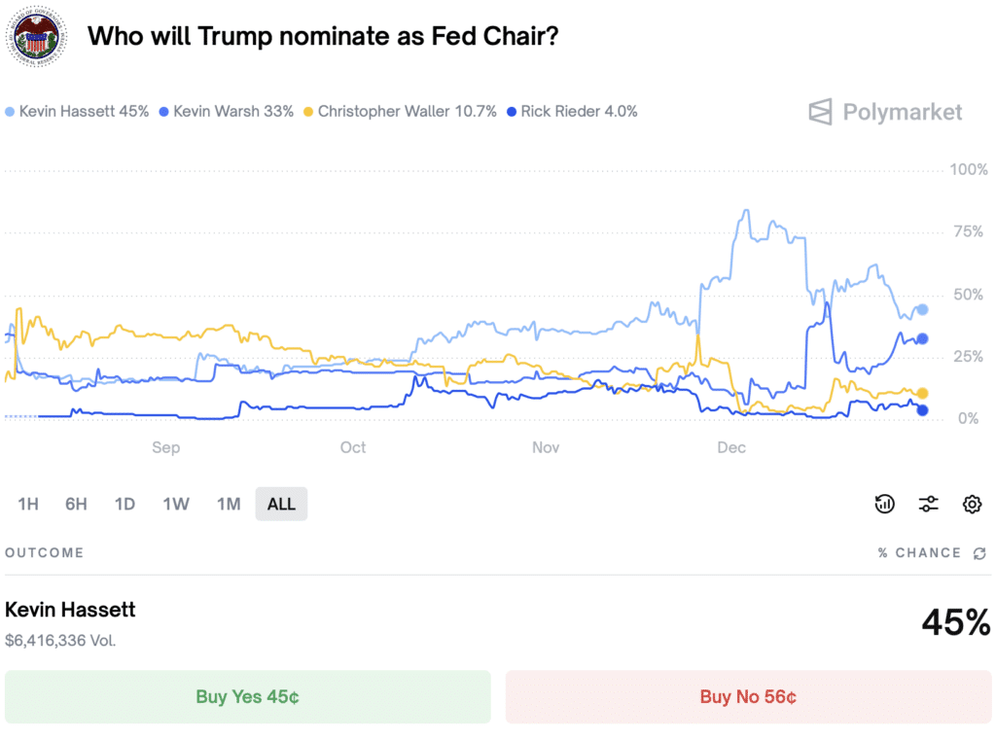Viewport: 996px width, 740px height.
Task: Select the ALL time range tab
Action: click(x=281, y=504)
